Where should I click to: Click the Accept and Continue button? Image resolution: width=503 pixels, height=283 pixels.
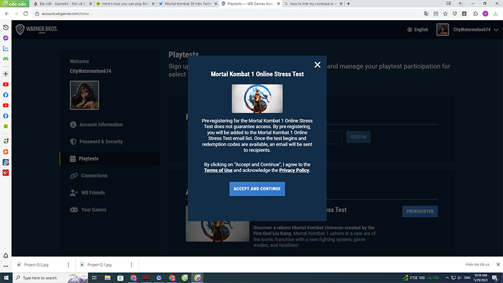tap(257, 189)
